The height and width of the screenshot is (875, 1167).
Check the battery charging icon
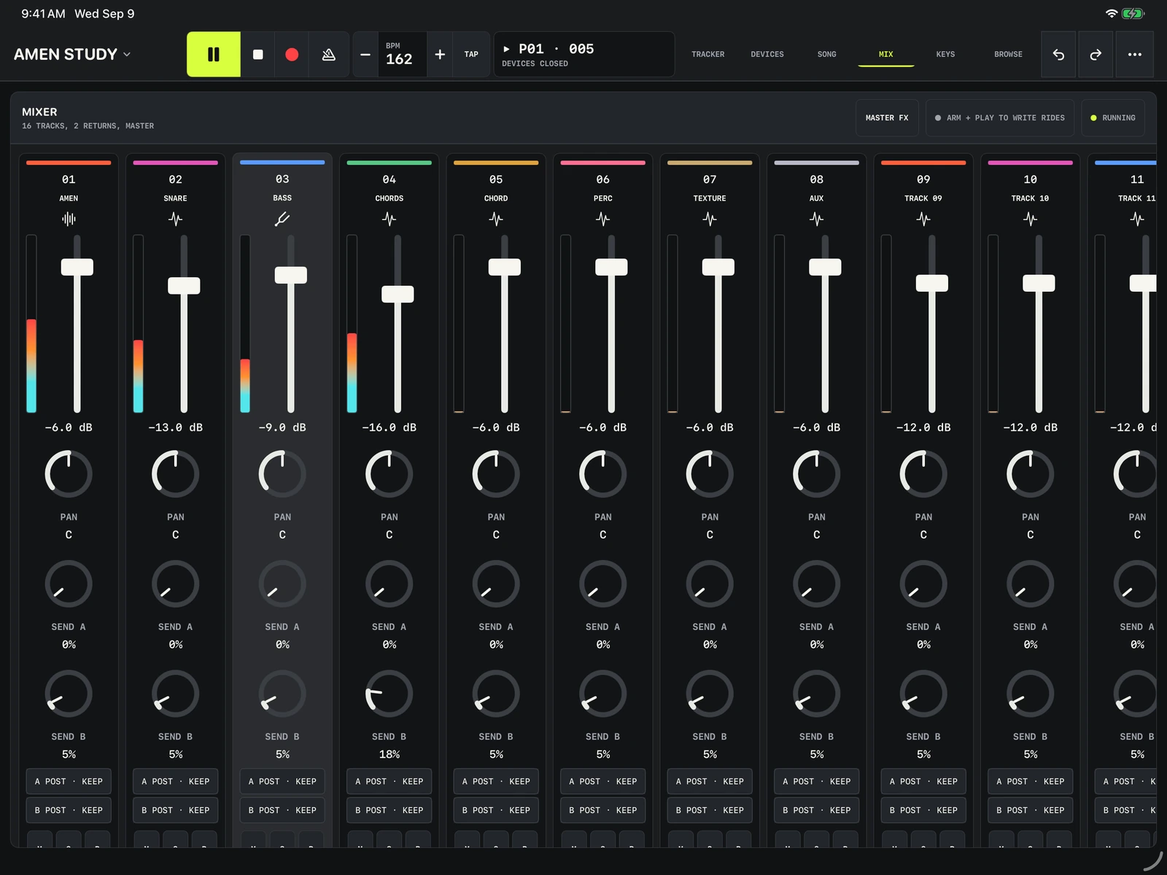(1133, 13)
